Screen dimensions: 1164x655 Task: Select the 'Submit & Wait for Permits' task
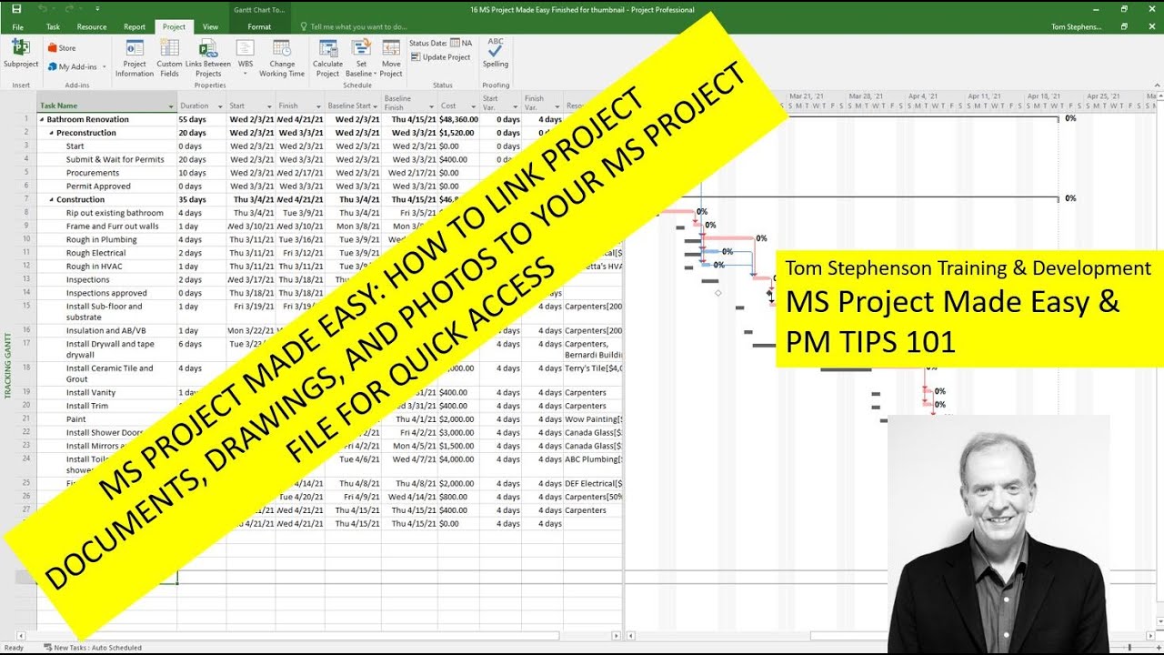(115, 159)
